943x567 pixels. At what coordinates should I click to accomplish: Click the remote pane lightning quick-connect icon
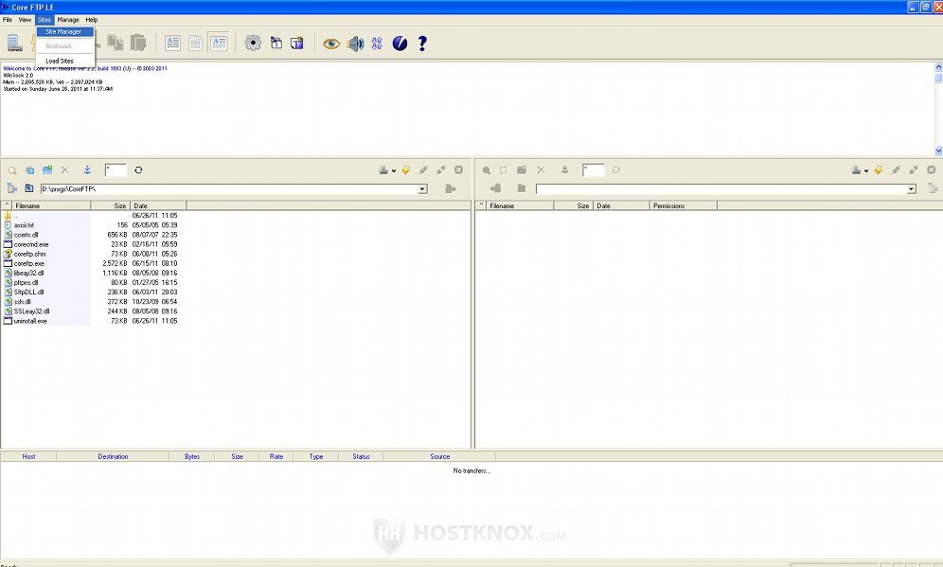coord(879,170)
